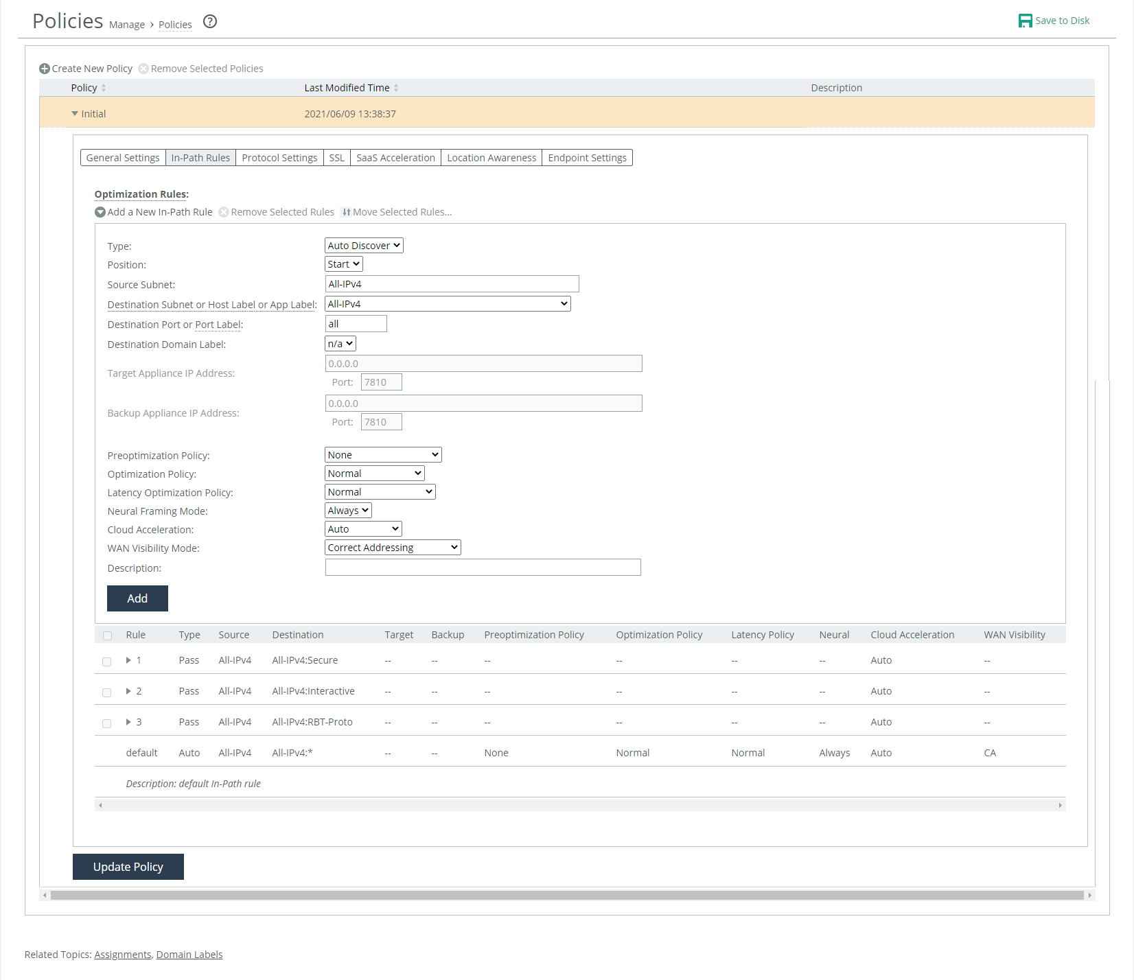
Task: Click the Backup Appliance Port field
Action: [x=381, y=422]
